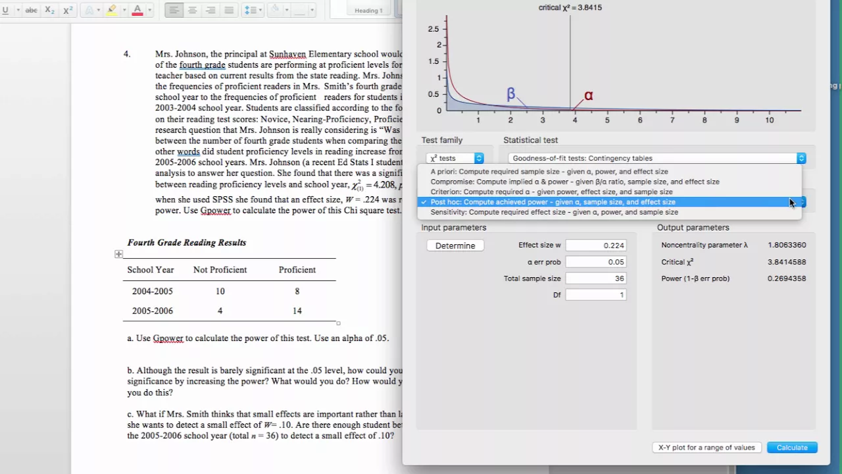
Task: Click table cell Not Proficient header
Action: click(220, 270)
